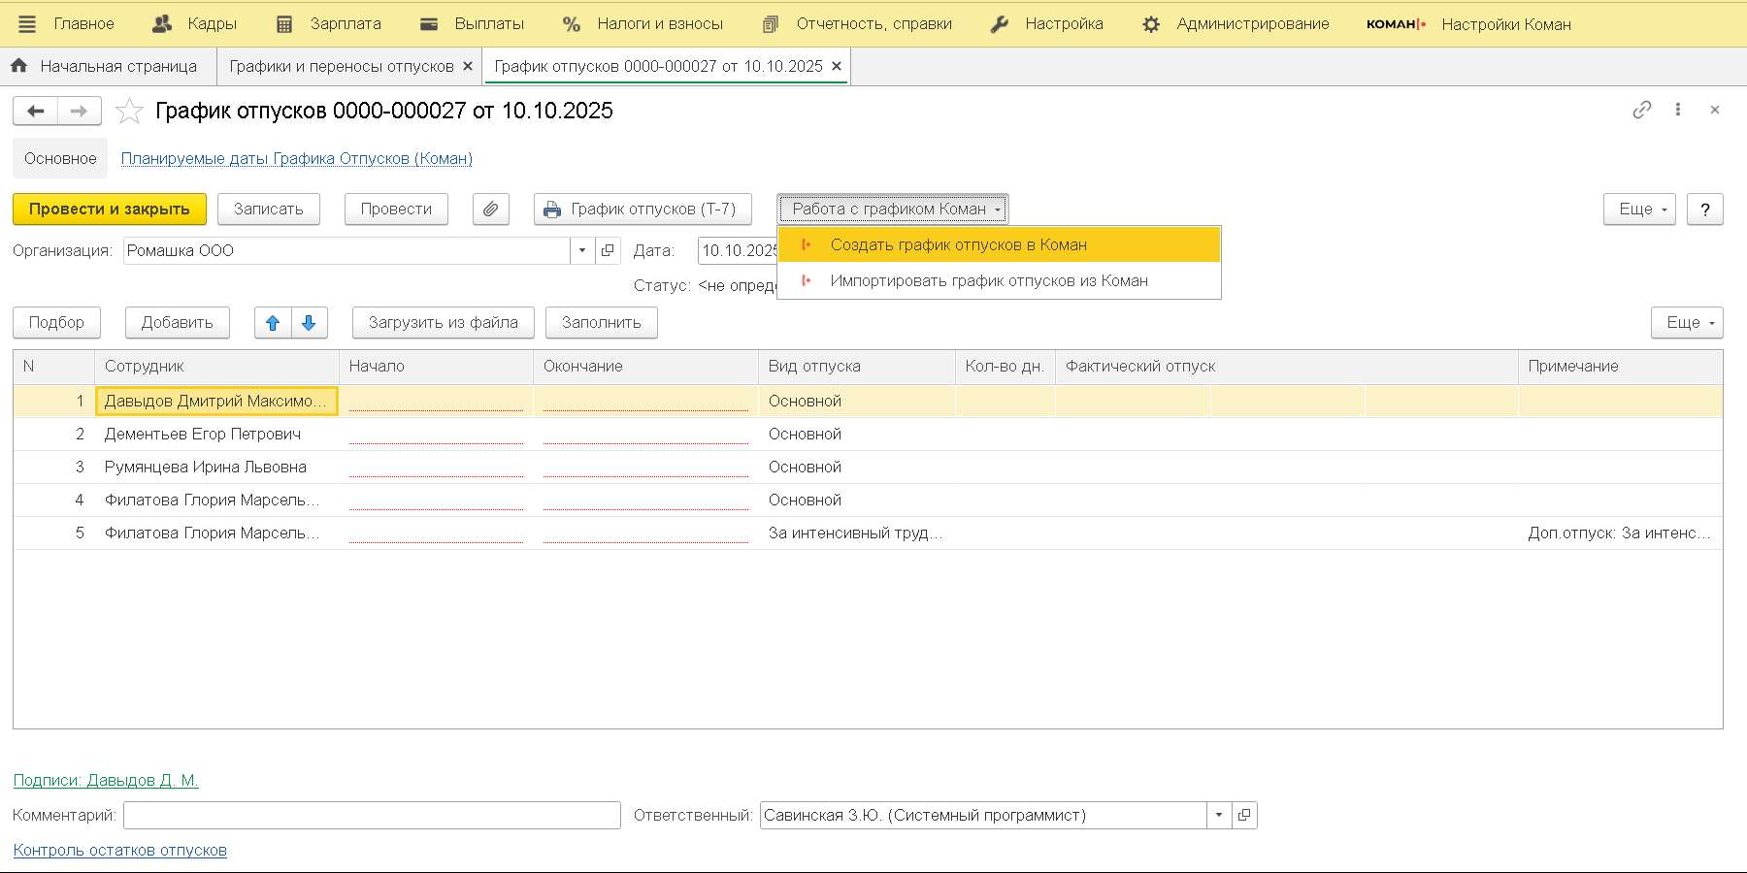Open the Еще menu above the table
This screenshot has width=1747, height=873.
(1687, 323)
